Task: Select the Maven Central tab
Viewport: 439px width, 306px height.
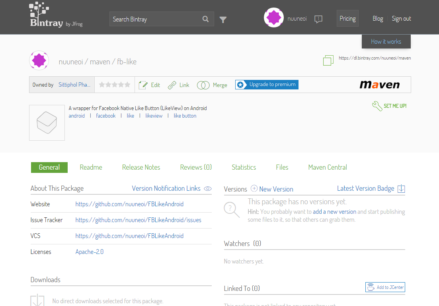Action: pos(328,167)
